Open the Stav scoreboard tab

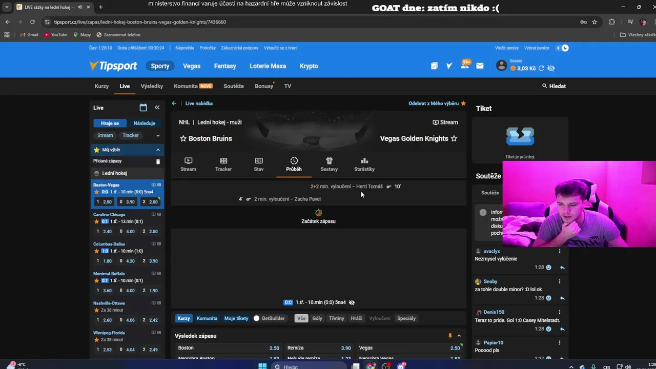pos(259,165)
